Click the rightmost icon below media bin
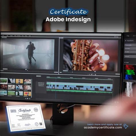136x136 pixels. [30, 98]
